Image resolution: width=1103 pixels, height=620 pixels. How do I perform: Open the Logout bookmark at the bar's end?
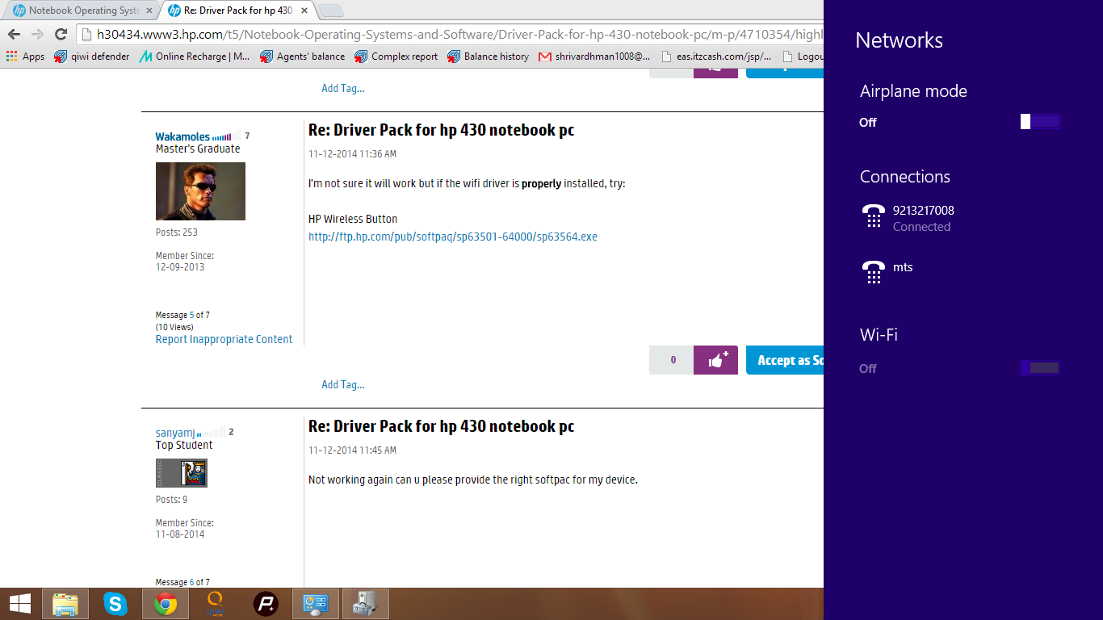802,57
